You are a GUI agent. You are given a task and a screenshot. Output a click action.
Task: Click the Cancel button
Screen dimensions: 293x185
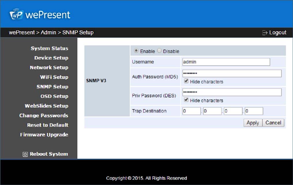click(x=273, y=123)
